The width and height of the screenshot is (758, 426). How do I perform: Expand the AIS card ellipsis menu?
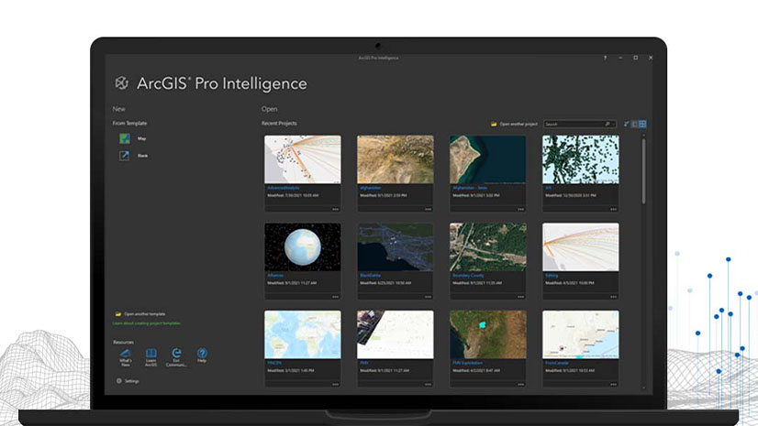tap(613, 210)
